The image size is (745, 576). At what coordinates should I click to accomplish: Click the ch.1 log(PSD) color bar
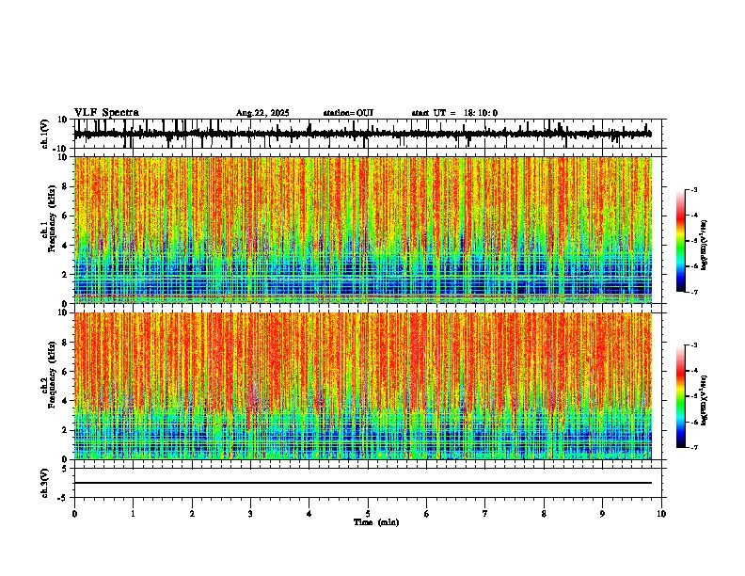(680, 241)
